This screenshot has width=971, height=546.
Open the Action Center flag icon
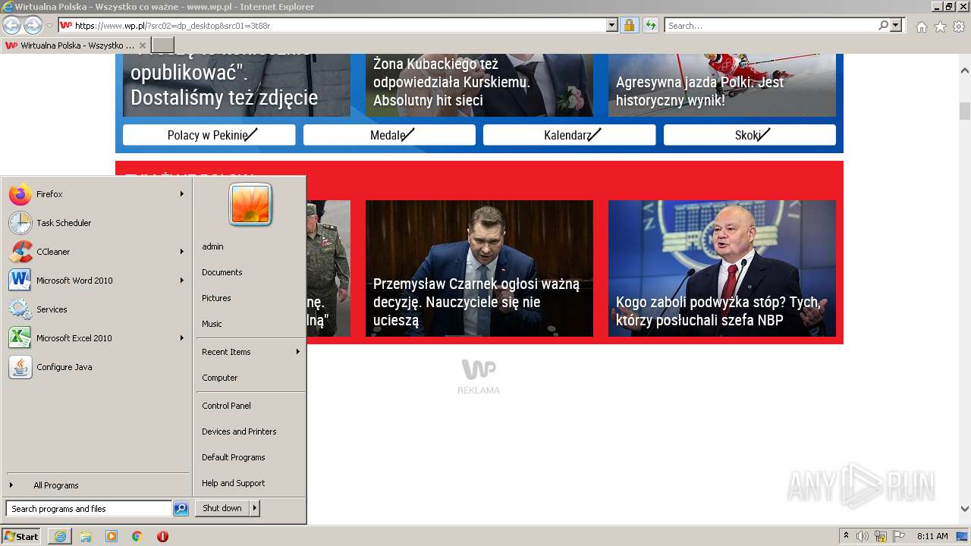tap(899, 536)
